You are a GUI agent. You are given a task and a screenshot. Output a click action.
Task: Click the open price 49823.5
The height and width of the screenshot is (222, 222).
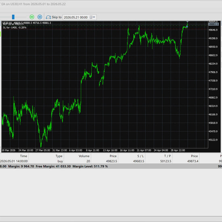pos(111,161)
